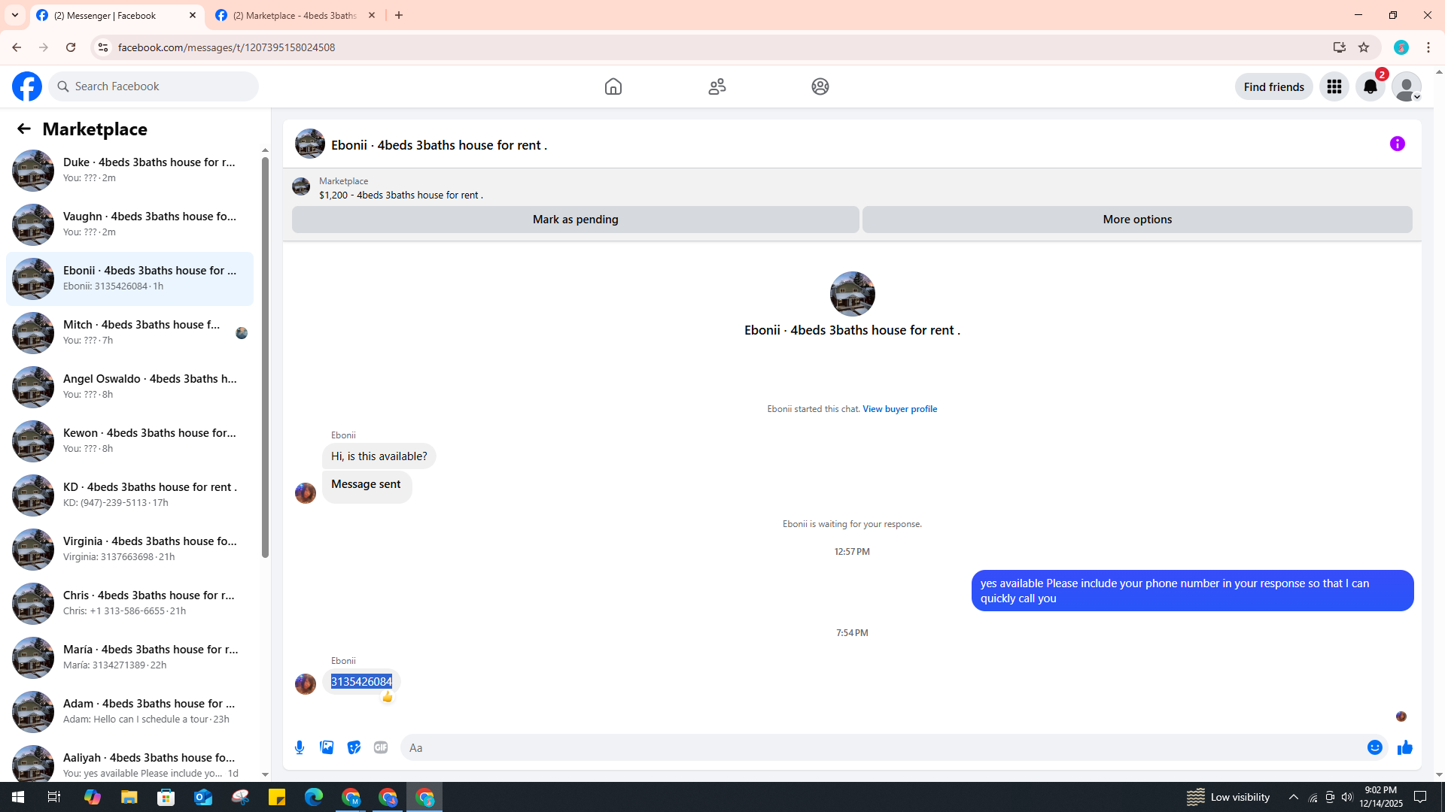Go back from Marketplace chats list
Screen dimensions: 1445x812
coord(24,129)
